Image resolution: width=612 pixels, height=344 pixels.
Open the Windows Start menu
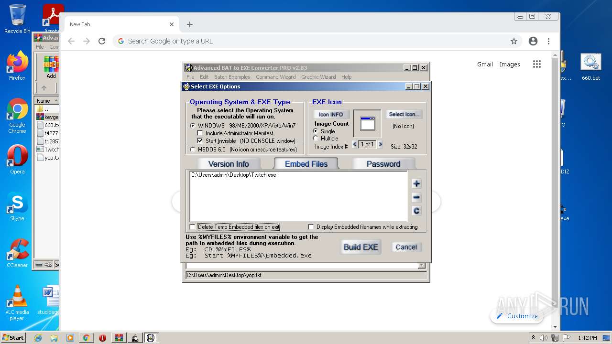click(13, 337)
